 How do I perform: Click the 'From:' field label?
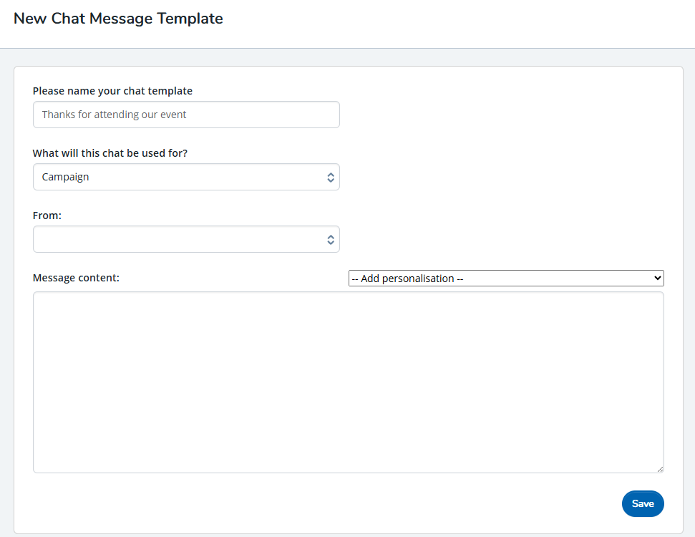click(x=47, y=216)
